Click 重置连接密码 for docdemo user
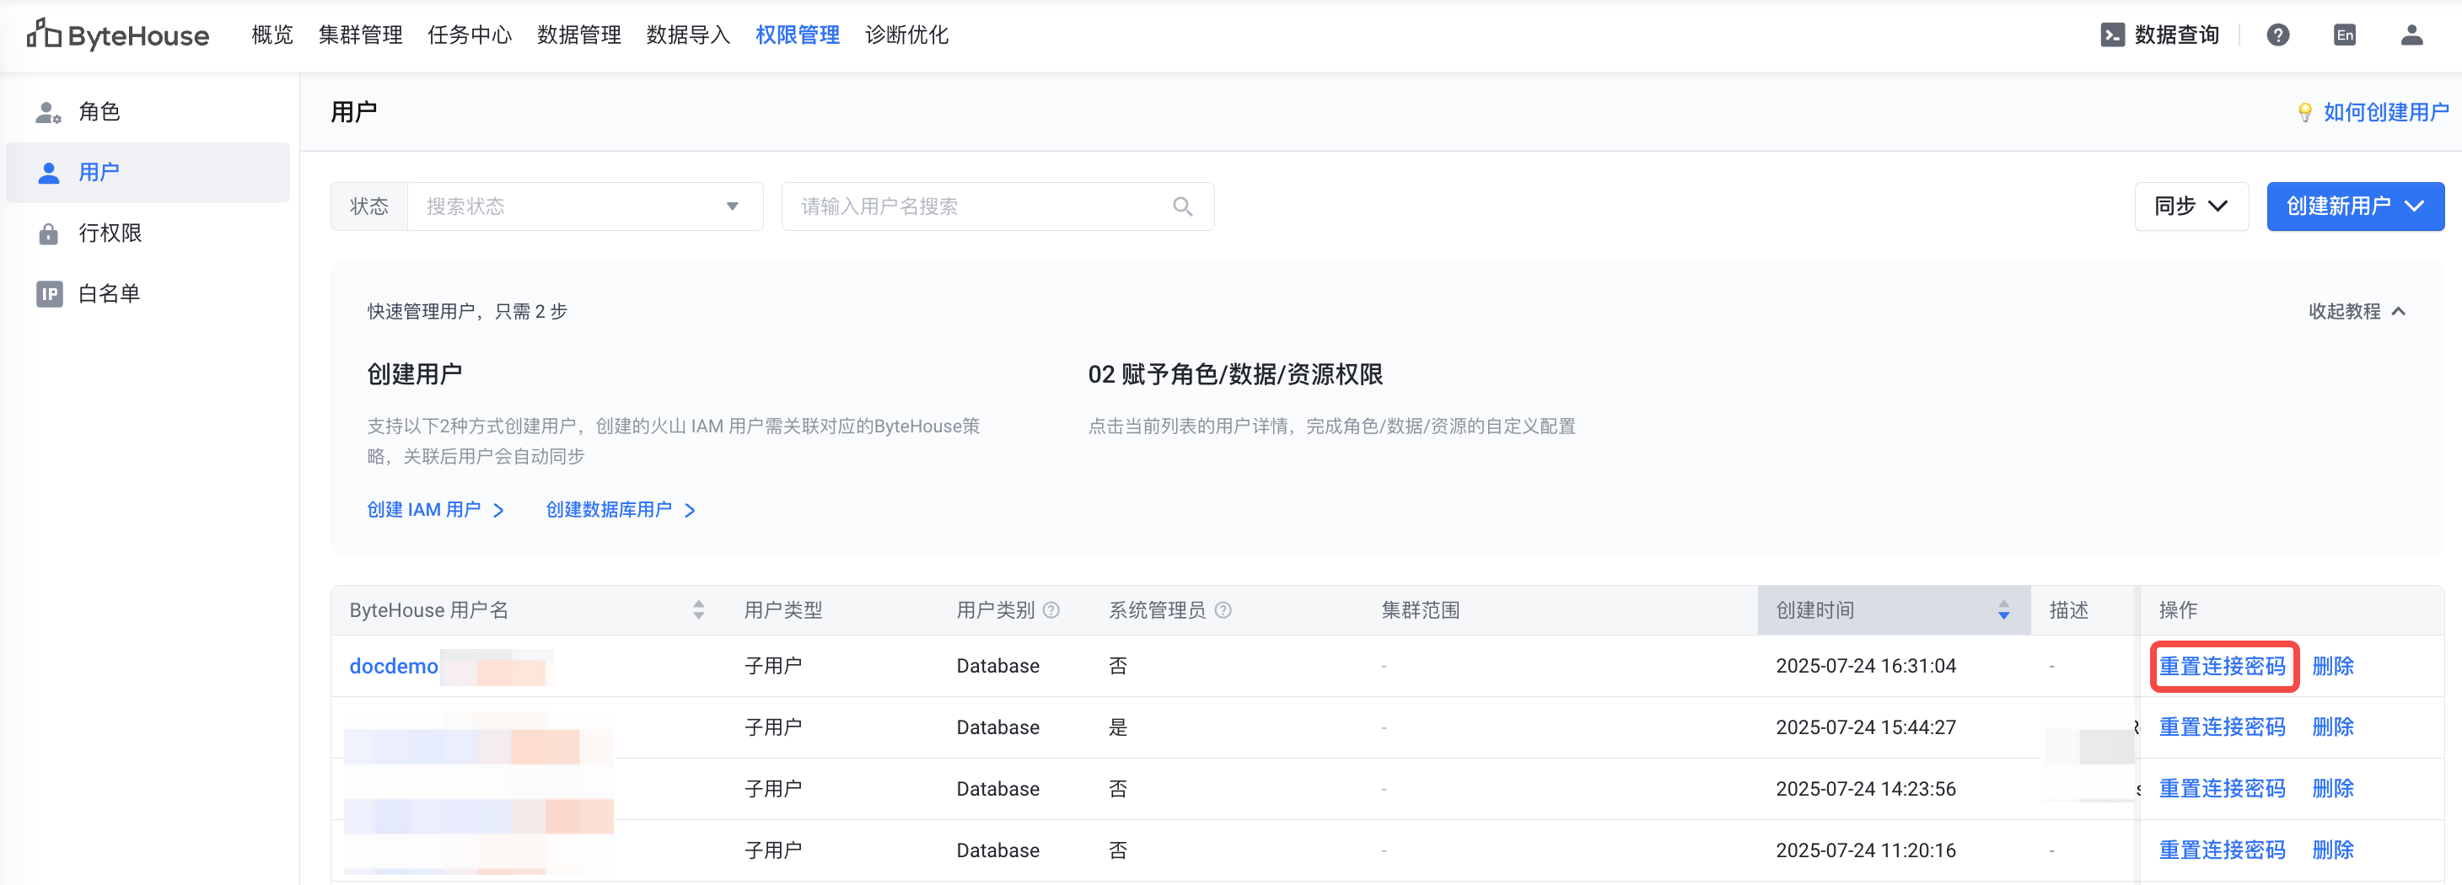 (2221, 666)
